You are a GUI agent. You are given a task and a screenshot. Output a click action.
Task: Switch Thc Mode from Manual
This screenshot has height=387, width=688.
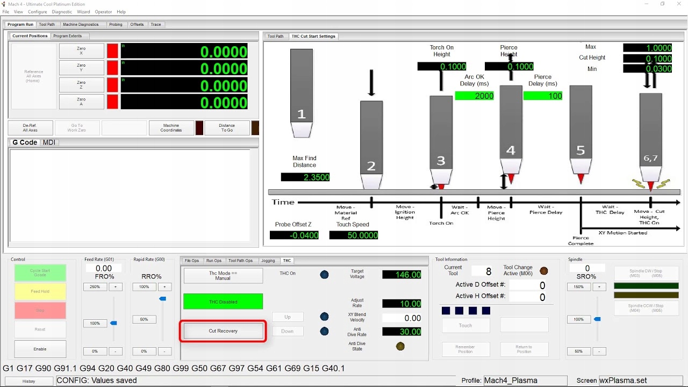point(223,276)
